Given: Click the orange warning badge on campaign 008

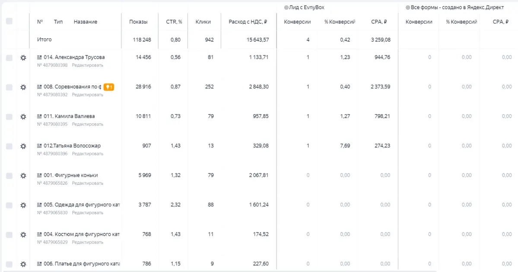Looking at the screenshot, I should (x=109, y=87).
